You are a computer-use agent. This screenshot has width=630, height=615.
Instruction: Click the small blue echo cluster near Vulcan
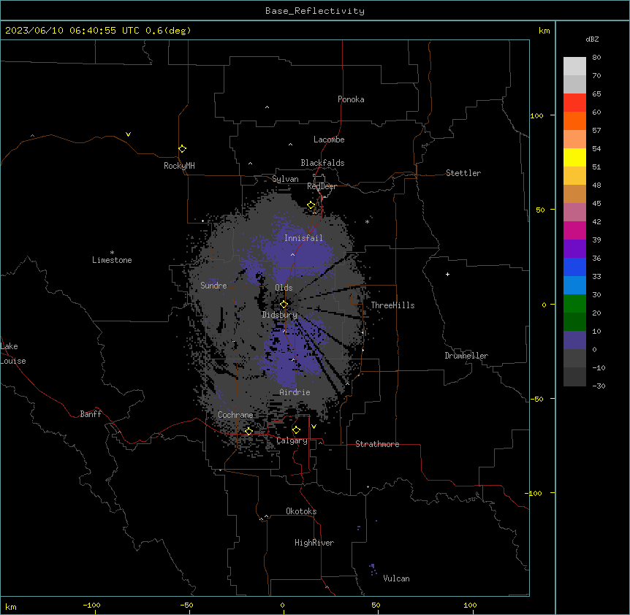pyautogui.click(x=373, y=569)
